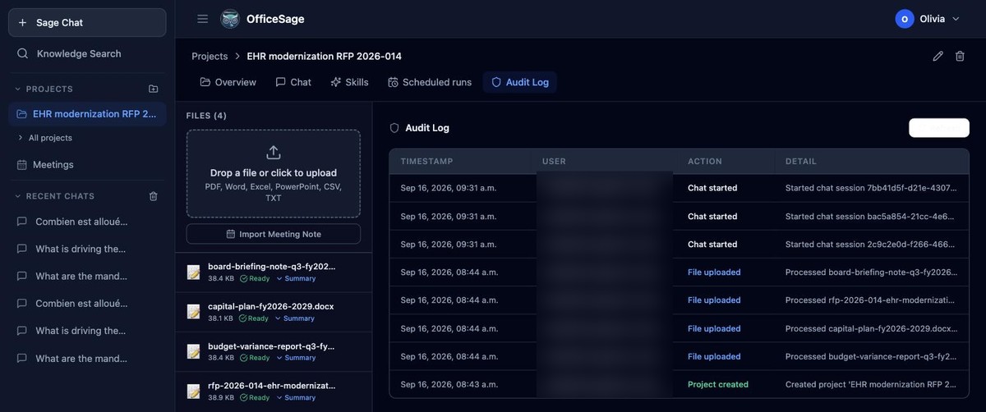This screenshot has height=412, width=986.
Task: Click the 'Sep 16, 2026, 08:43 a.m.' timestamp
Action: coord(448,384)
